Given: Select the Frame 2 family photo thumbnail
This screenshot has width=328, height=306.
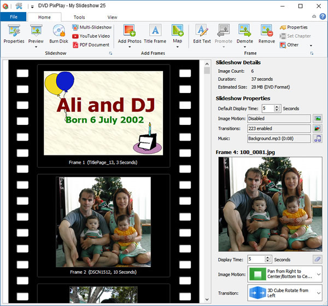Looking at the screenshot, I should click(103, 221).
